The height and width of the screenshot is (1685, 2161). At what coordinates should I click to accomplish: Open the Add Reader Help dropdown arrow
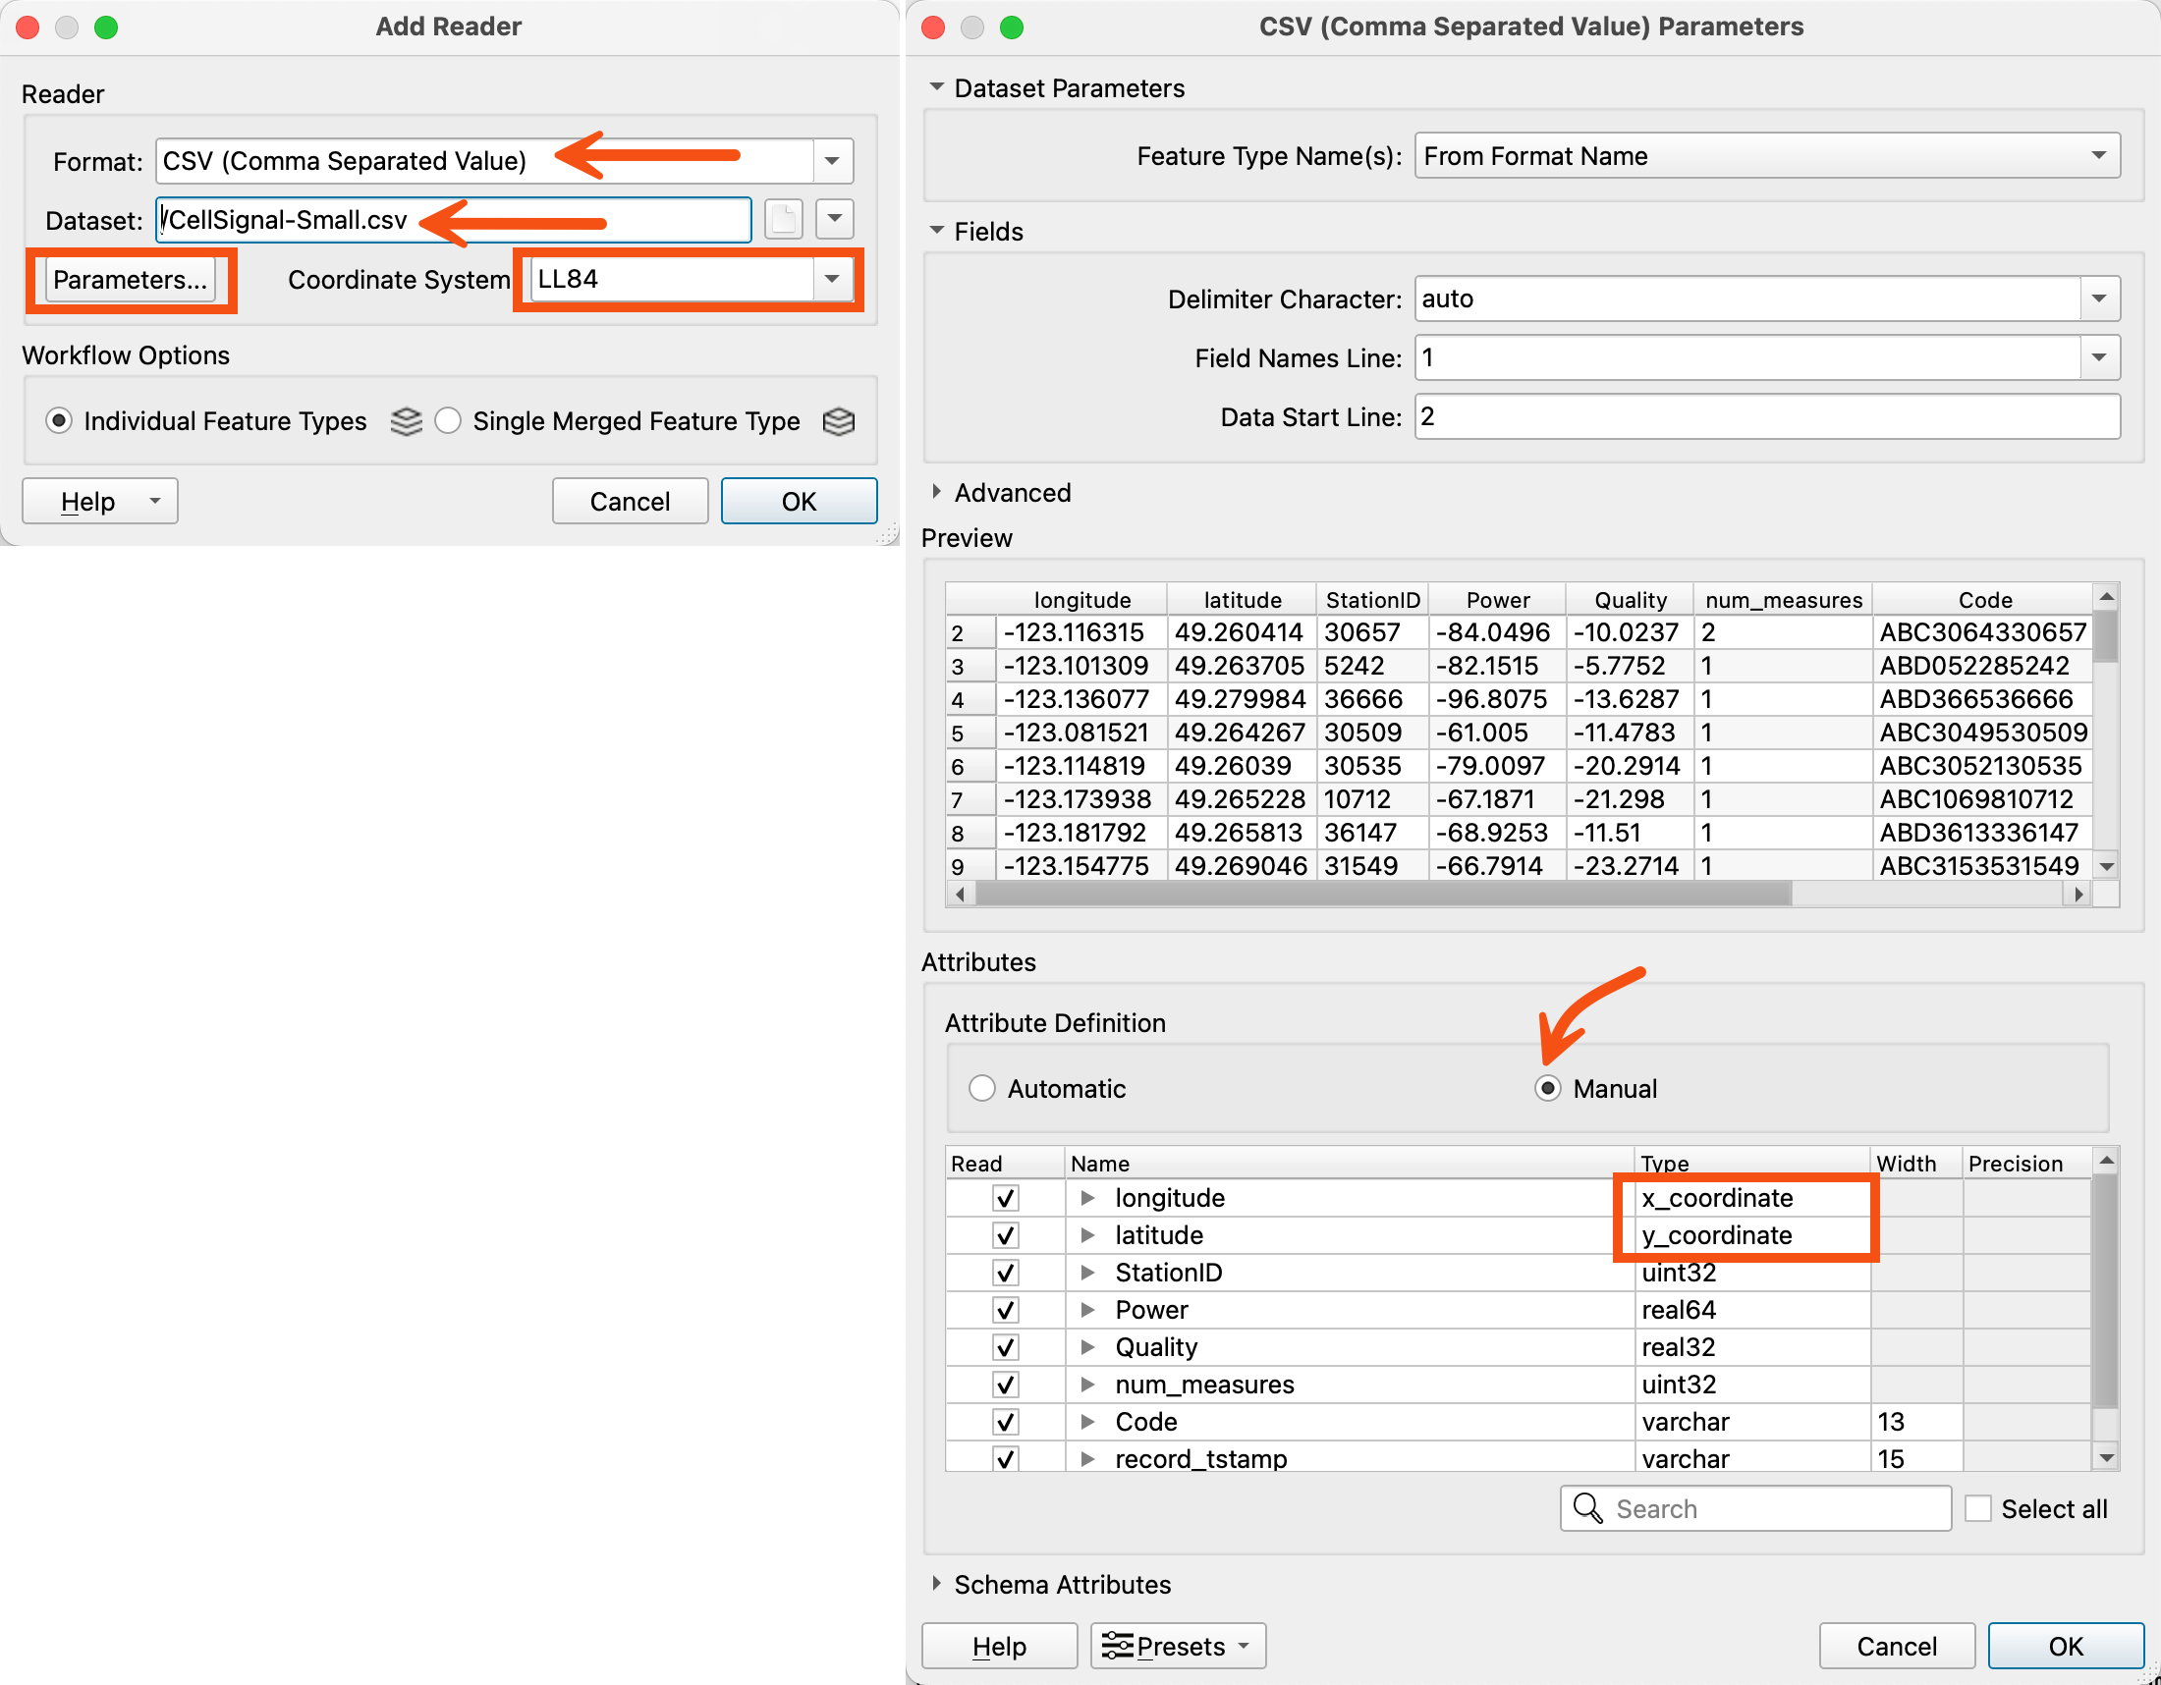[x=154, y=502]
